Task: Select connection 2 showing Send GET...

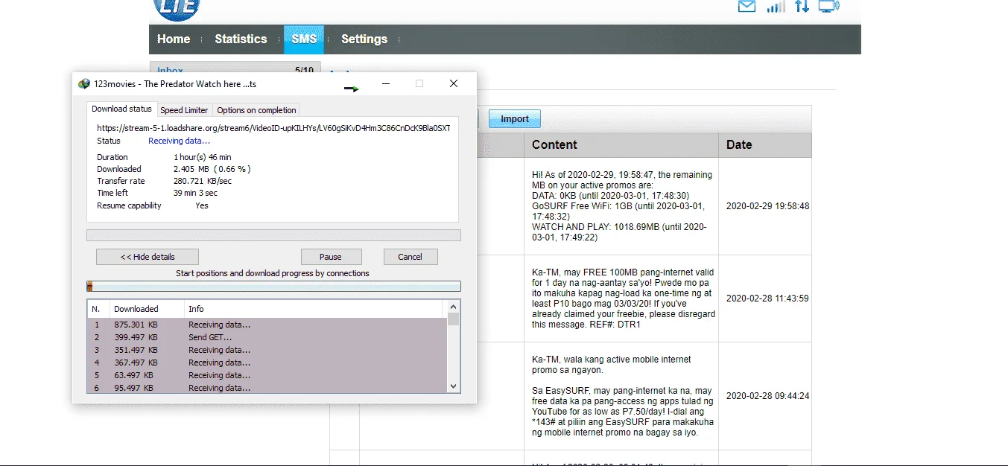Action: click(267, 337)
